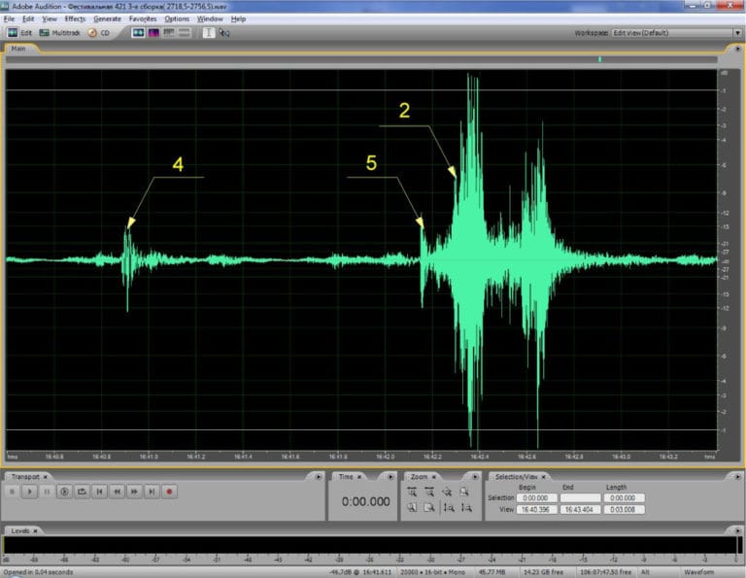Select the Time Selection tool
Viewport: 746px width, 578px height.
click(209, 32)
